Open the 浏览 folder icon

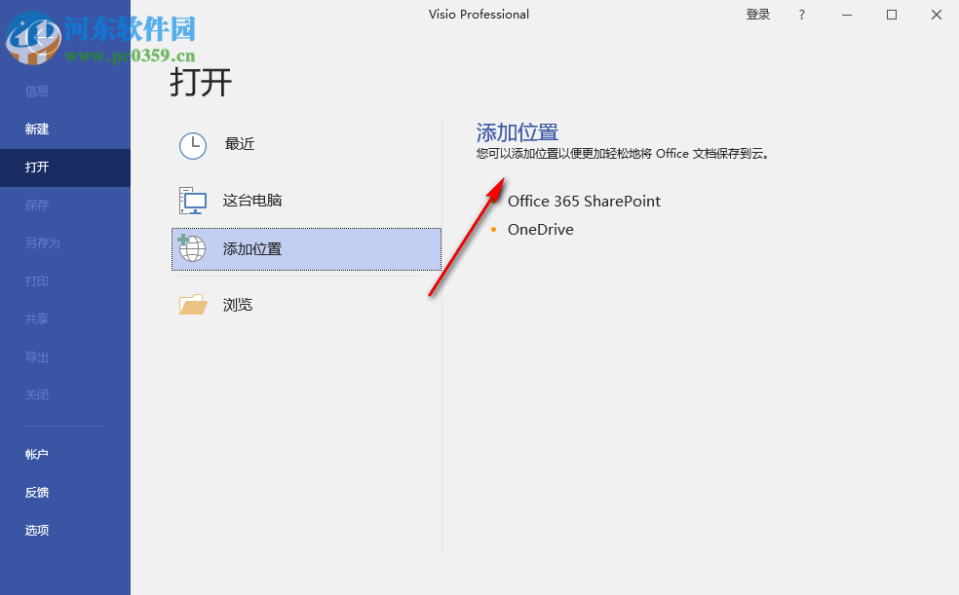pos(192,304)
